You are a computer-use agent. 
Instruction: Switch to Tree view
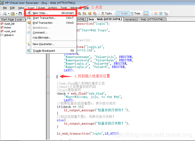pos(135,13)
